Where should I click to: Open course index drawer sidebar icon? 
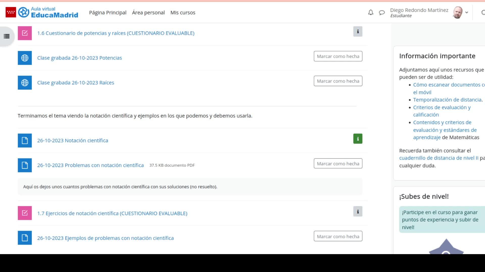(7, 36)
